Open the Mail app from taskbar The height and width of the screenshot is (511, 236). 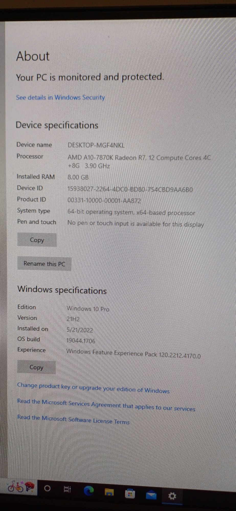(x=151, y=495)
